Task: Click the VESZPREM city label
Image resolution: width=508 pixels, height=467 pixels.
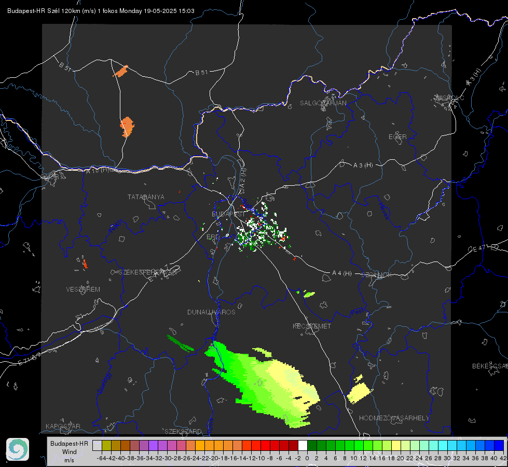Action: [83, 290]
